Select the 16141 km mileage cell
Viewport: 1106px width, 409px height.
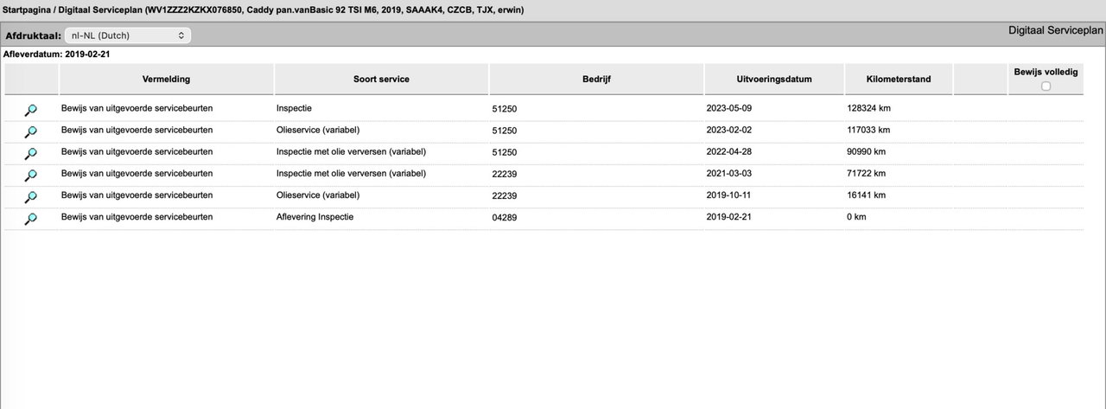point(866,196)
